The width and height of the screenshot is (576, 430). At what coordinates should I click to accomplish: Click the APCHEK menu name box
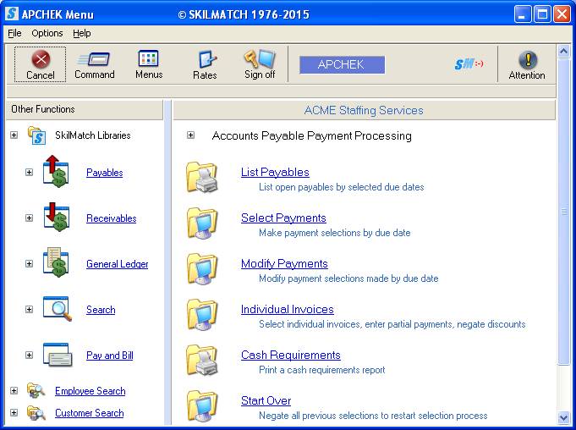pyautogui.click(x=342, y=64)
